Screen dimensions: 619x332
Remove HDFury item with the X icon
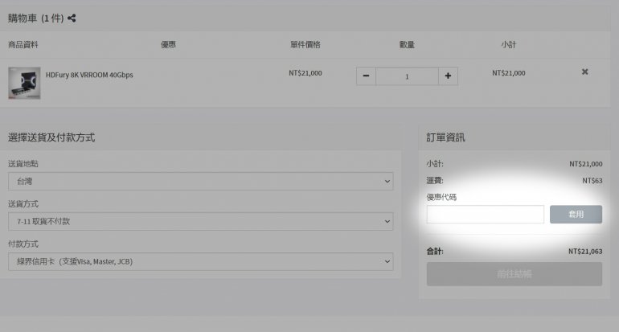point(584,72)
